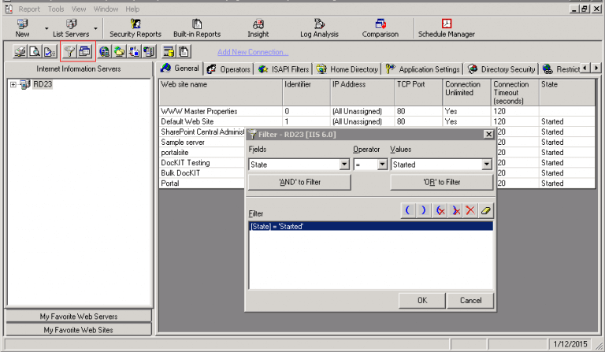Image resolution: width=605 pixels, height=352 pixels.
Task: Click the New server toolbar icon
Action: 22,28
